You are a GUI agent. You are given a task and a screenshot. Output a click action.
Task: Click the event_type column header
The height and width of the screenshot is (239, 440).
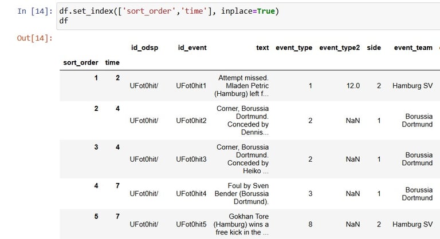[294, 47]
